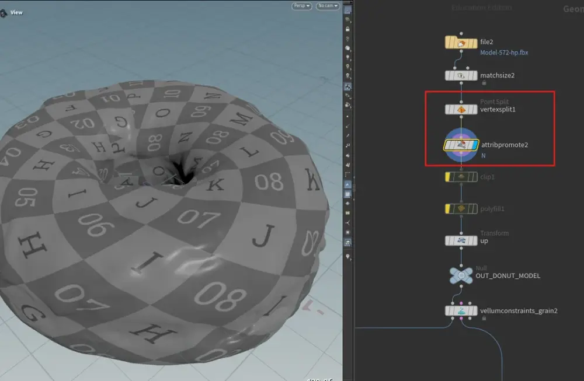Image resolution: width=584 pixels, height=381 pixels.
Task: Select the file2 node icon
Action: click(461, 43)
